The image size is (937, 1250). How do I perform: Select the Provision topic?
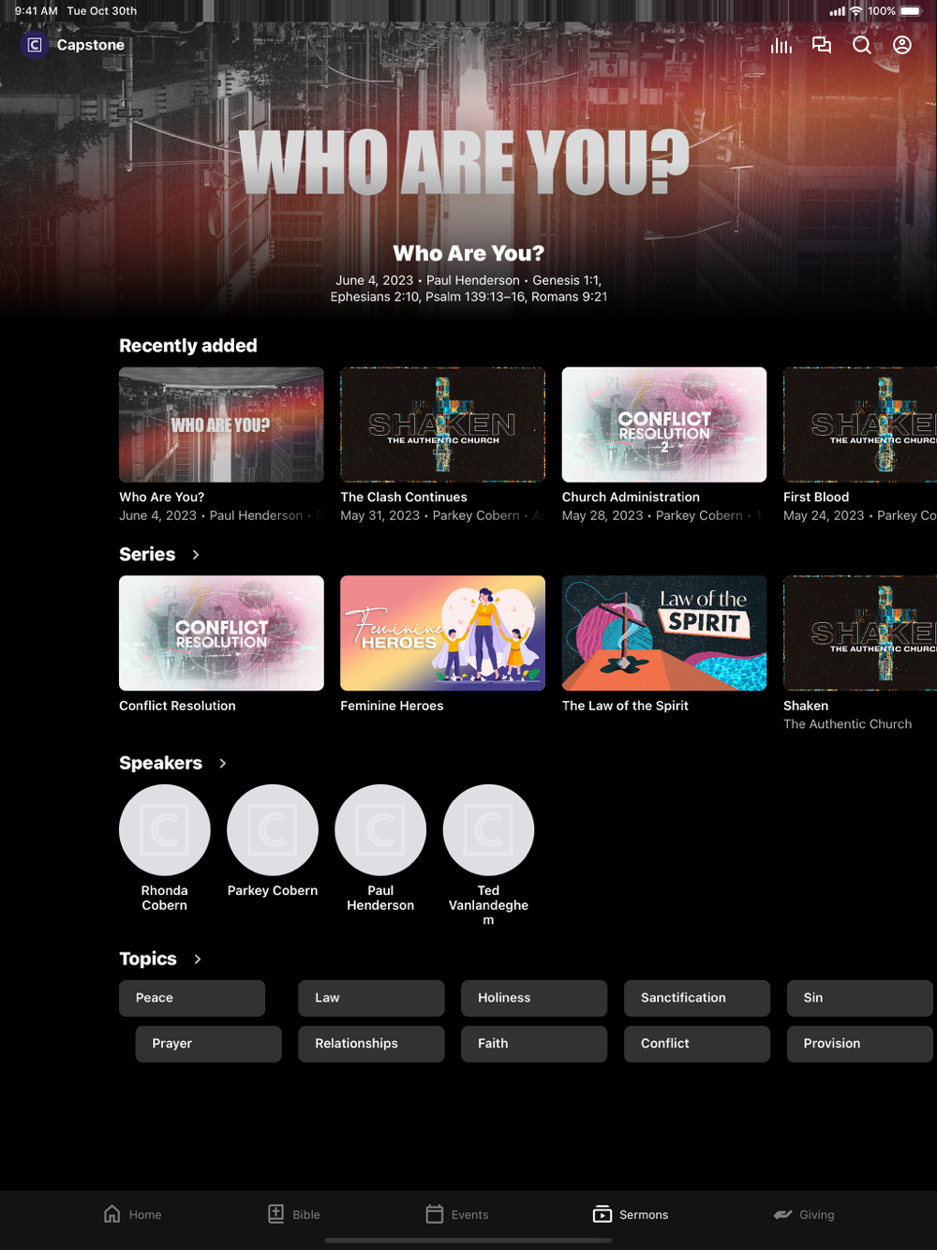click(x=860, y=1044)
